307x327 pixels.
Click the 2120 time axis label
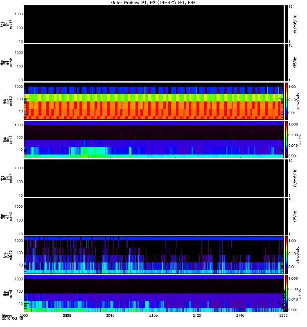click(197, 315)
